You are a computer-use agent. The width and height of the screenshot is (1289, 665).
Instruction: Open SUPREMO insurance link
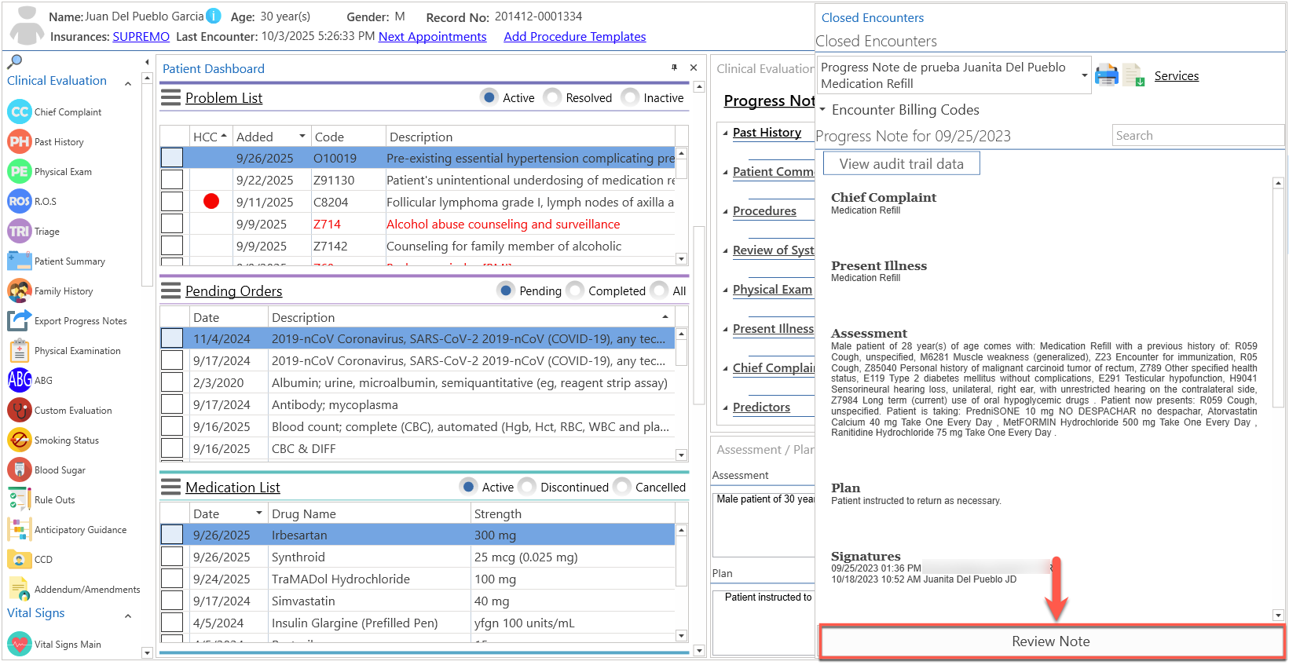(x=141, y=37)
